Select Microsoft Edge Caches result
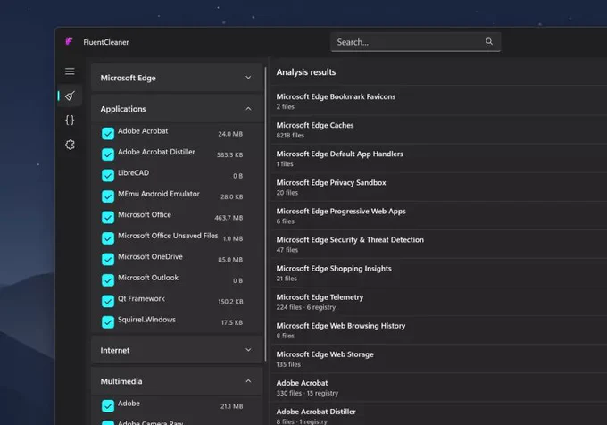Image resolution: width=607 pixels, height=425 pixels. click(439, 129)
